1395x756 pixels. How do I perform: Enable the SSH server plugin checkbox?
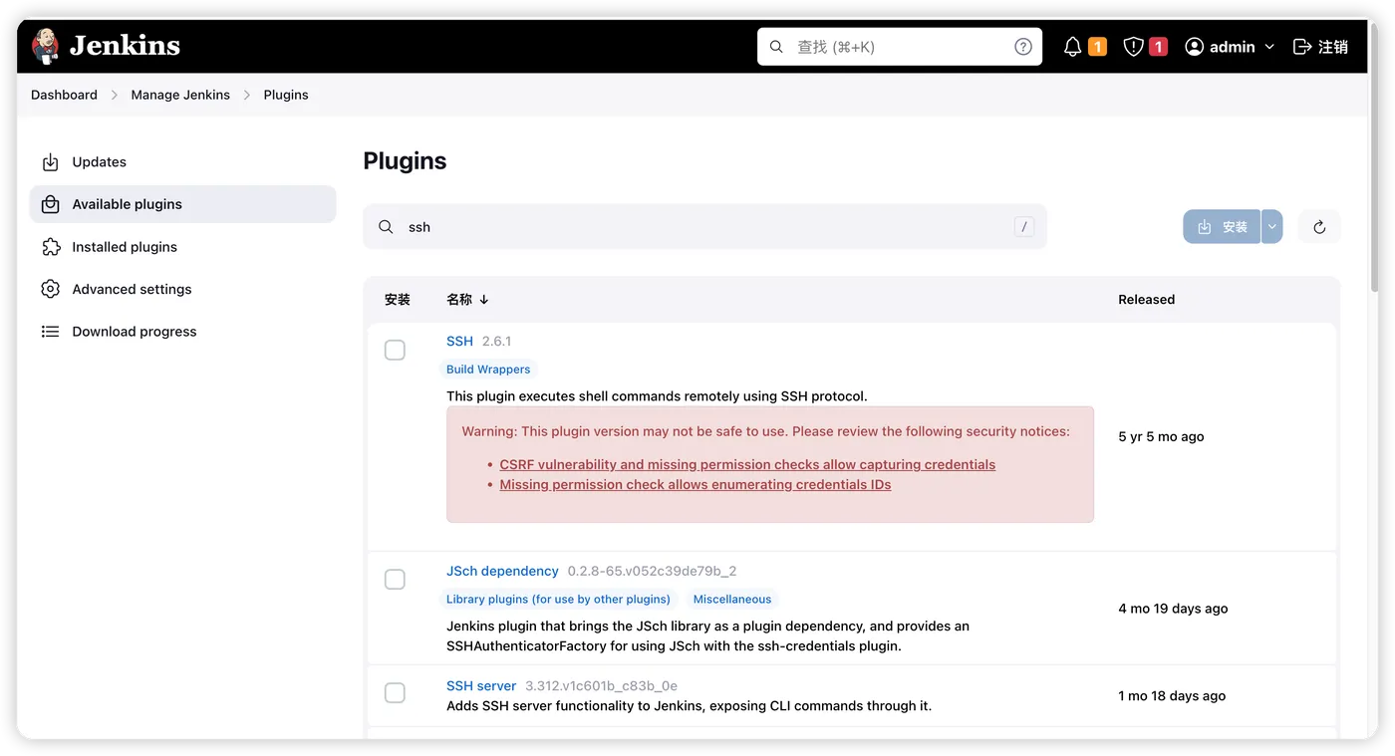(395, 693)
